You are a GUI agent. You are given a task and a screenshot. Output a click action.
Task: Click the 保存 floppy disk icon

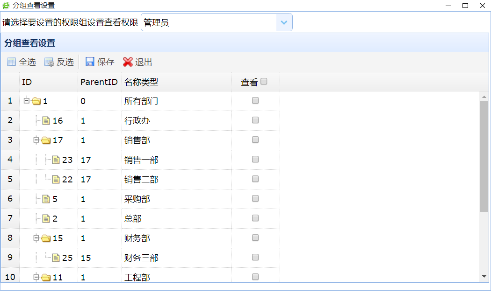tap(90, 62)
